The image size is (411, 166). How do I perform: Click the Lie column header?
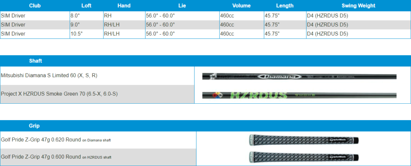(182, 6)
